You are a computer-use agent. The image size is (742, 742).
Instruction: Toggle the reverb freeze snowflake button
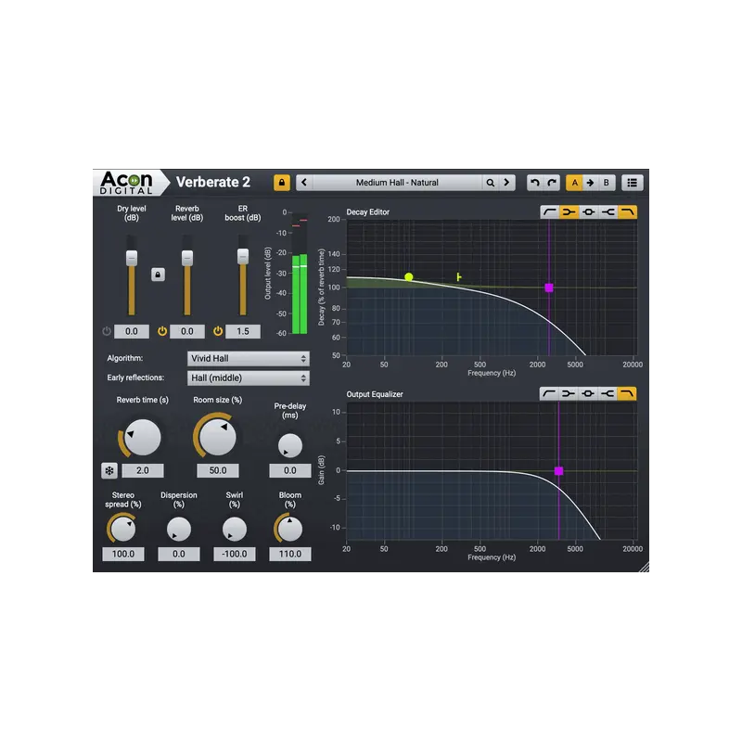tap(109, 471)
